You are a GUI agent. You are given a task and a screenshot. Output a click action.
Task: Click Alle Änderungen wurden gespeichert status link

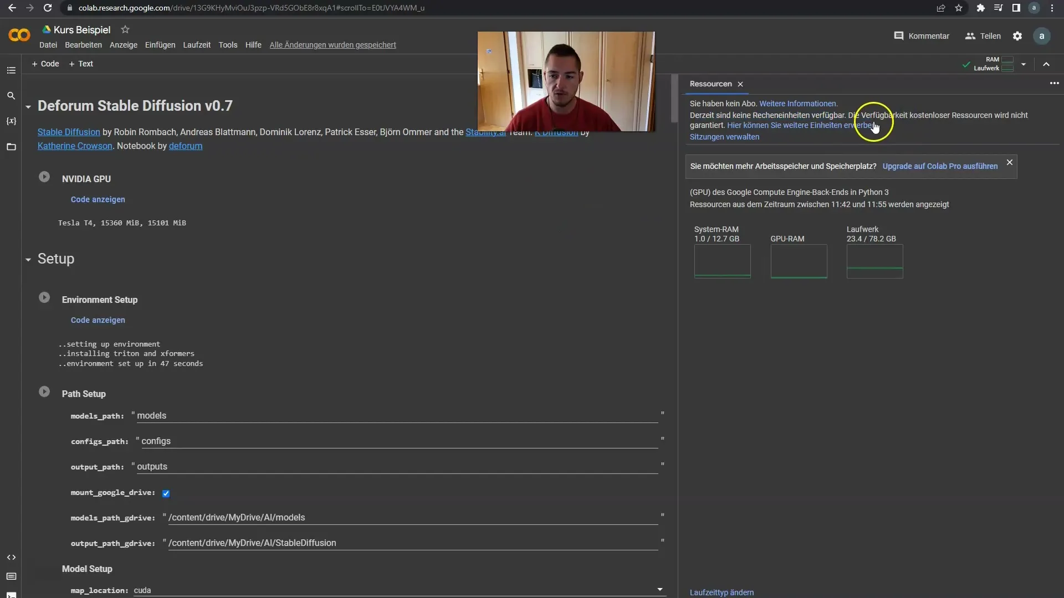(332, 45)
